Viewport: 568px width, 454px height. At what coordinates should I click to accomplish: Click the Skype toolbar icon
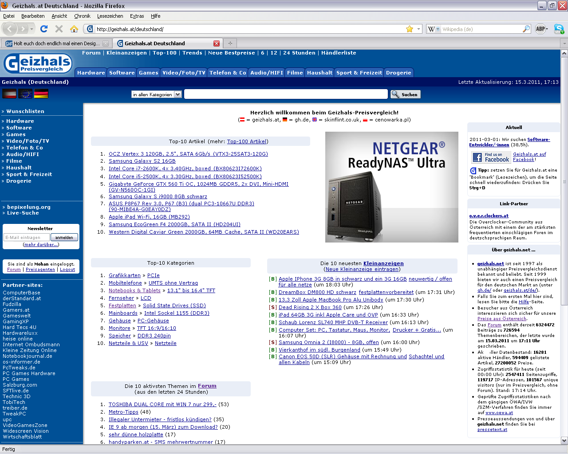[559, 29]
